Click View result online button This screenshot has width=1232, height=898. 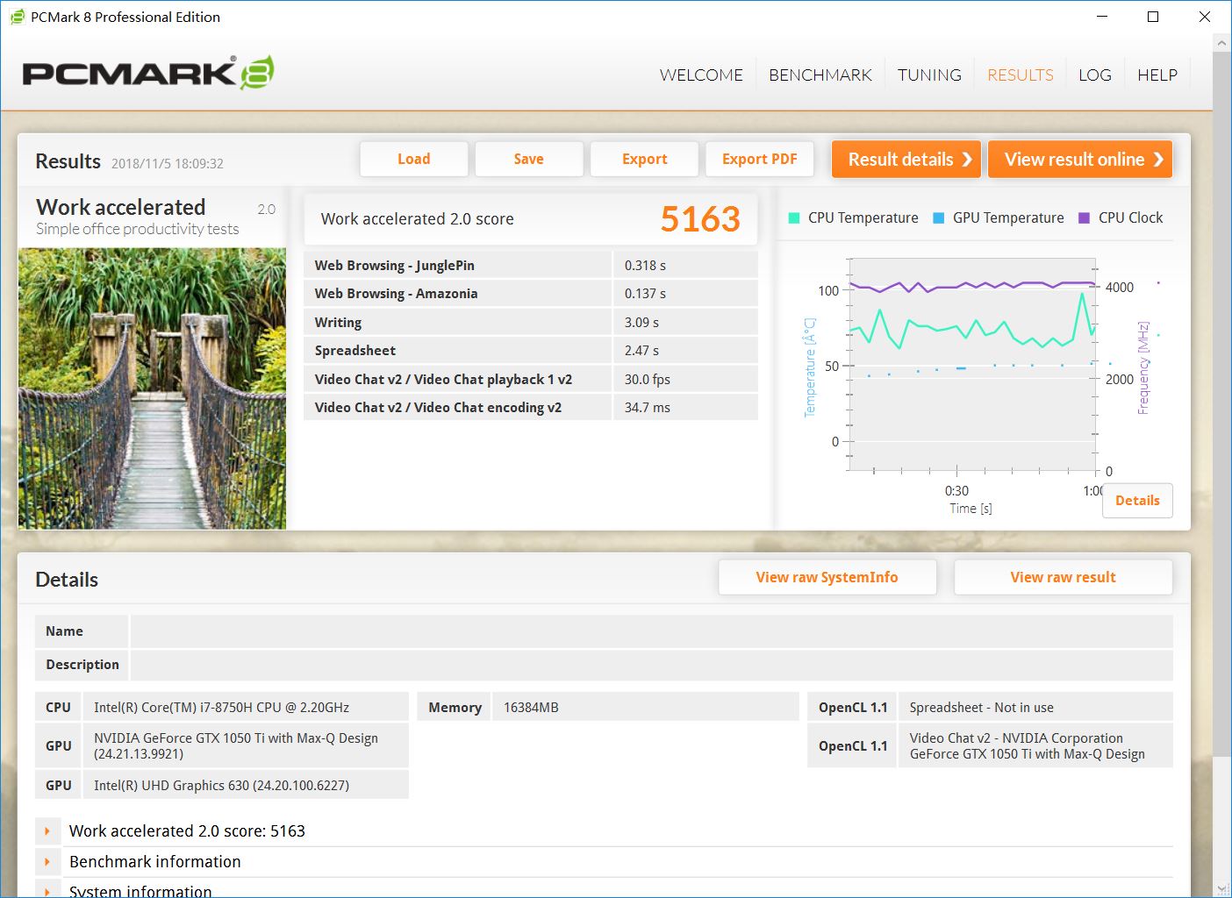(x=1080, y=160)
